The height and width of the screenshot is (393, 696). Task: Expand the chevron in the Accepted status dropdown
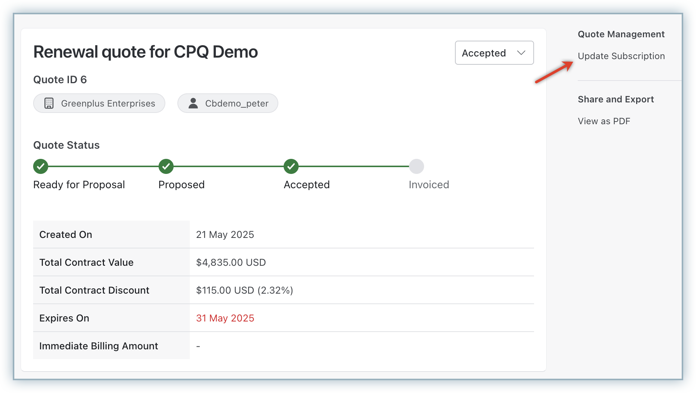pyautogui.click(x=521, y=53)
